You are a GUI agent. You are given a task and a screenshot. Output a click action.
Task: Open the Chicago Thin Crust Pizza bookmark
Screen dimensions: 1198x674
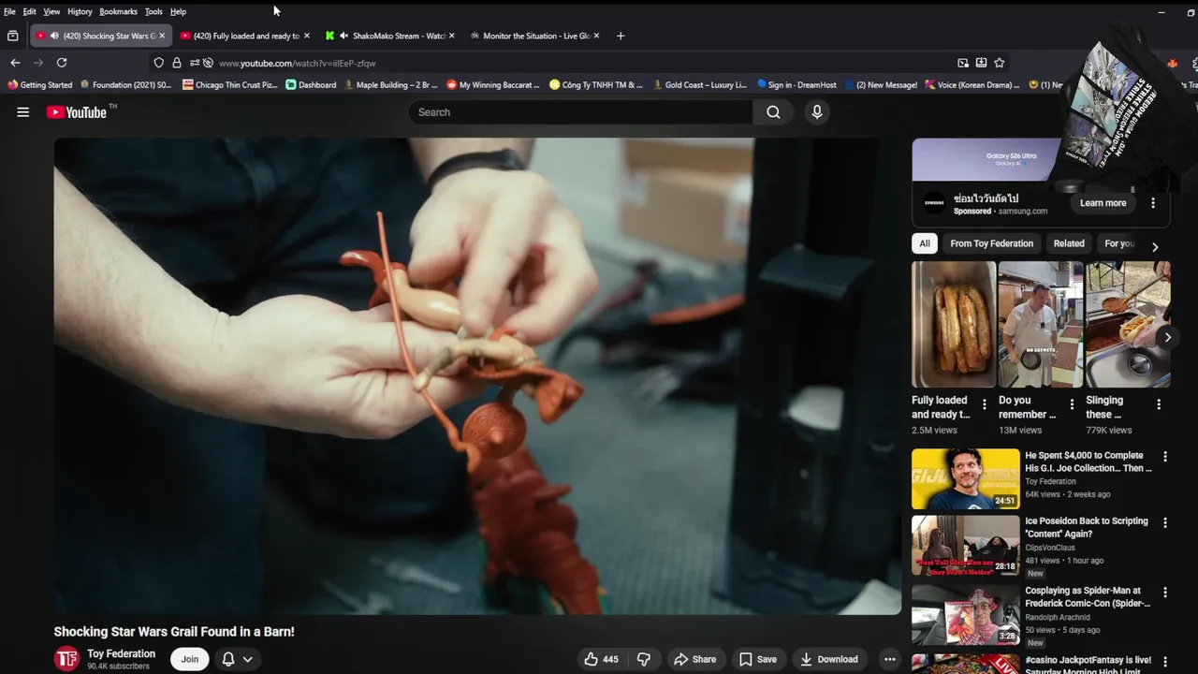[x=230, y=85]
